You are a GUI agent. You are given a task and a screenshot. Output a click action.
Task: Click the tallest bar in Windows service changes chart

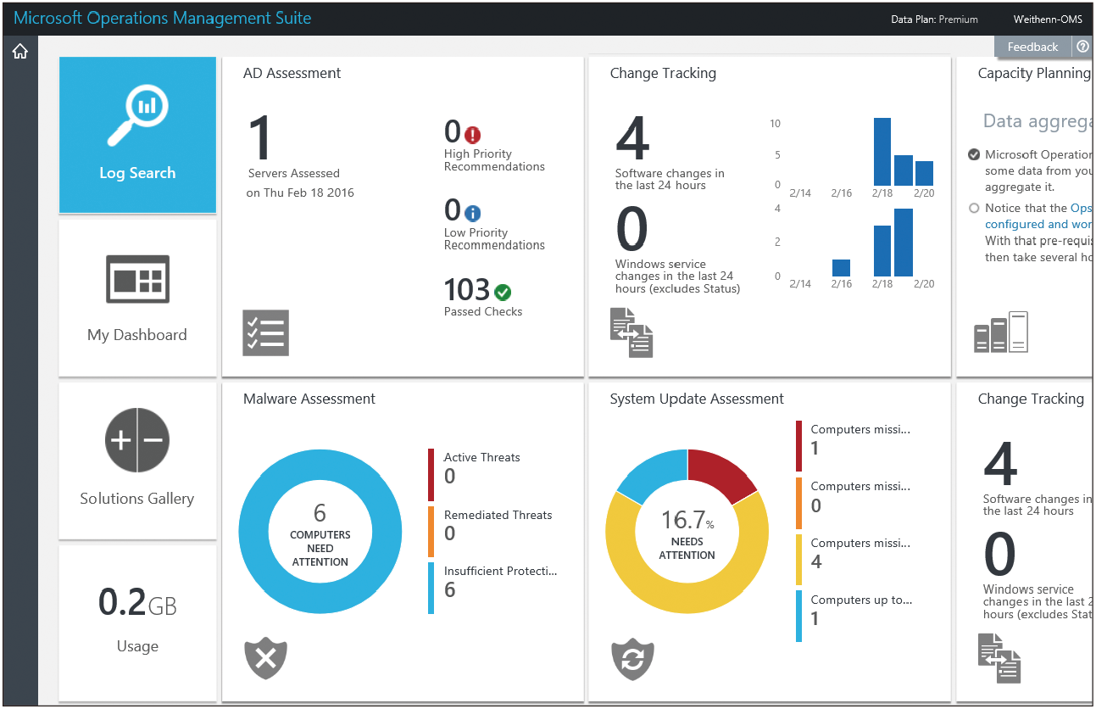point(904,243)
